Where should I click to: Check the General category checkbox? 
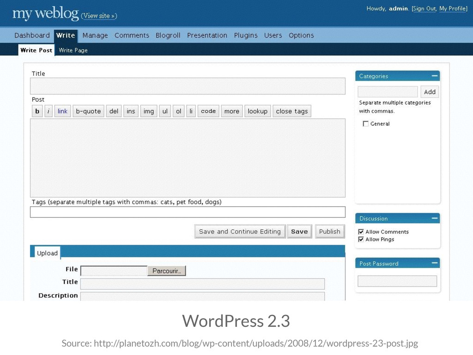click(x=366, y=124)
